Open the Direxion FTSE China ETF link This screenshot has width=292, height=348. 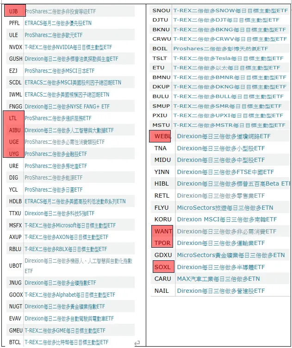coord(225,172)
